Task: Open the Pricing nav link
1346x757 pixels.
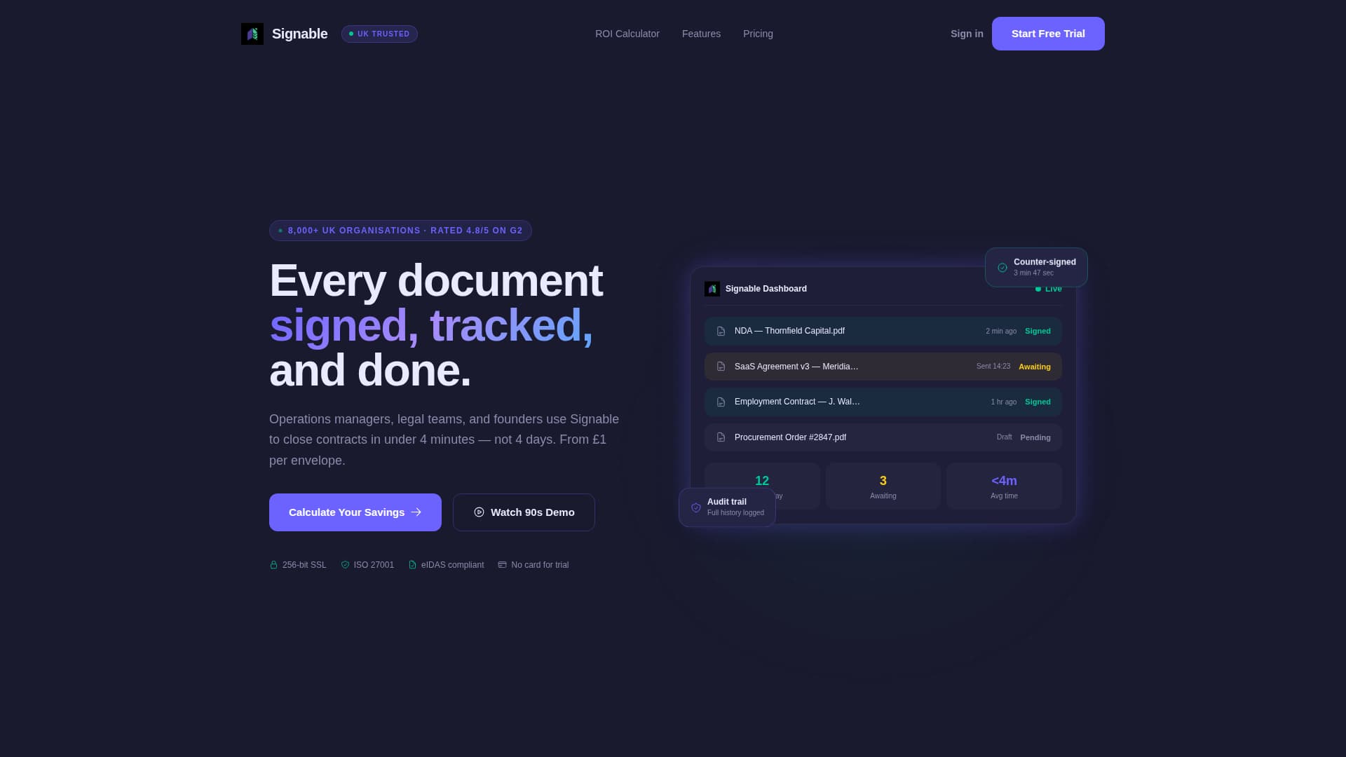Action: point(758,34)
